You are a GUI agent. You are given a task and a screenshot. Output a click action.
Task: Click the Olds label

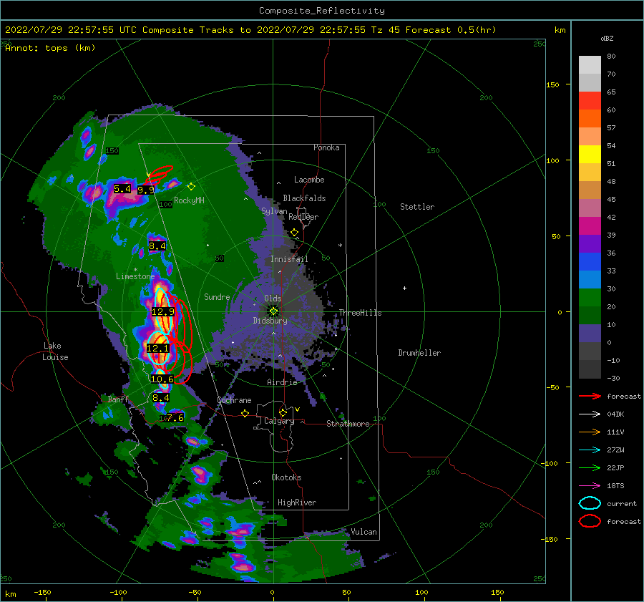273,298
